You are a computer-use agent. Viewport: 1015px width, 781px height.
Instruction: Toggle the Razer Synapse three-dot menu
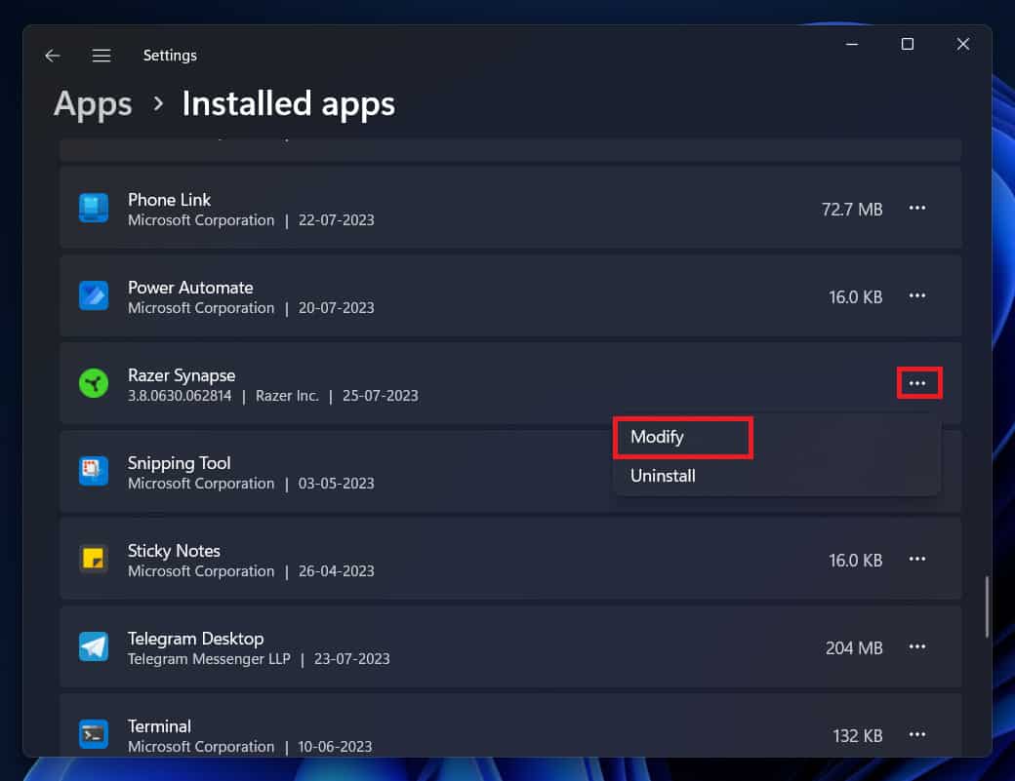(917, 383)
